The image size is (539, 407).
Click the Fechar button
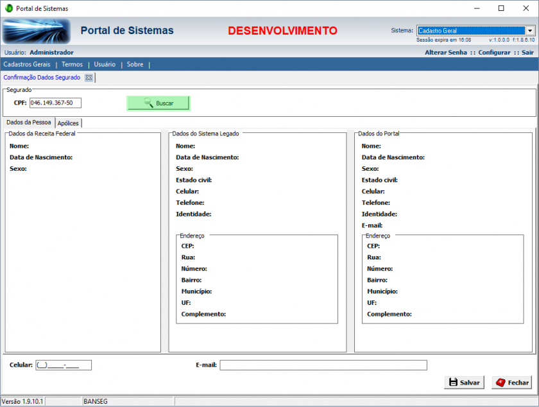[x=511, y=382]
